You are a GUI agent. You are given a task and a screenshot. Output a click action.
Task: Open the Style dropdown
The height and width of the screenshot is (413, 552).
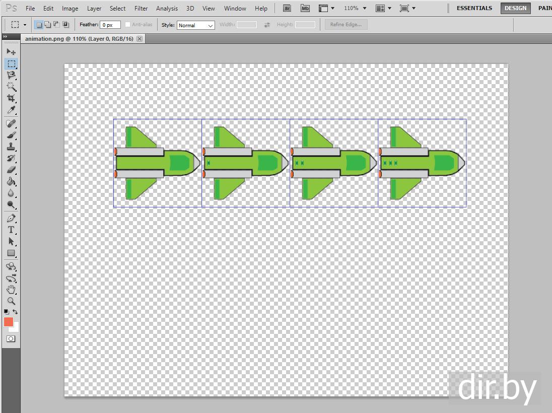pyautogui.click(x=195, y=25)
